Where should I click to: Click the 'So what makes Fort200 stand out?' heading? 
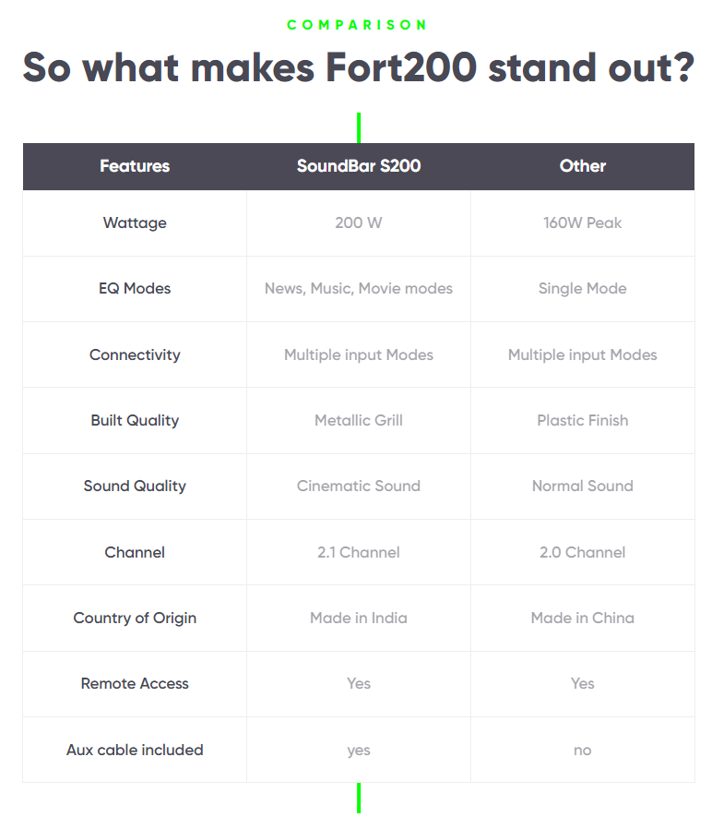358,68
